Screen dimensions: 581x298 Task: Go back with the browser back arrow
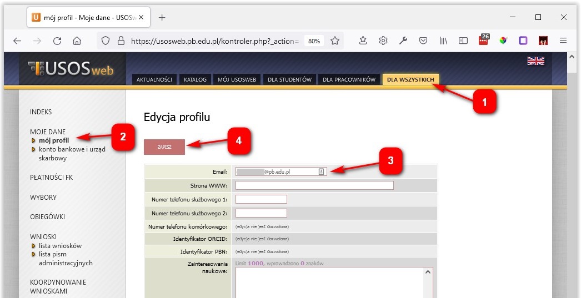click(x=17, y=41)
